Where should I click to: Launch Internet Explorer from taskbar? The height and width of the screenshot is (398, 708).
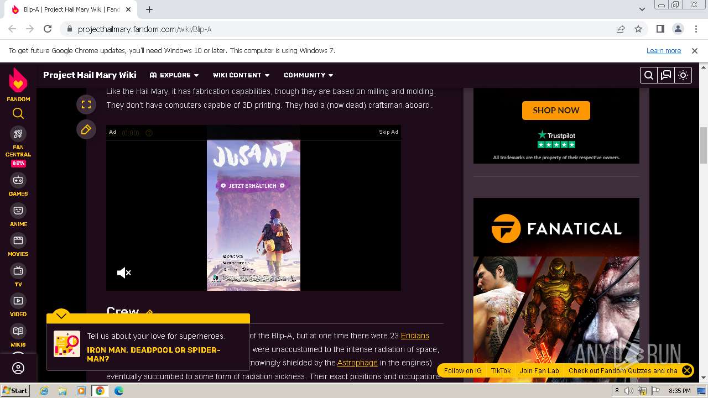44,391
